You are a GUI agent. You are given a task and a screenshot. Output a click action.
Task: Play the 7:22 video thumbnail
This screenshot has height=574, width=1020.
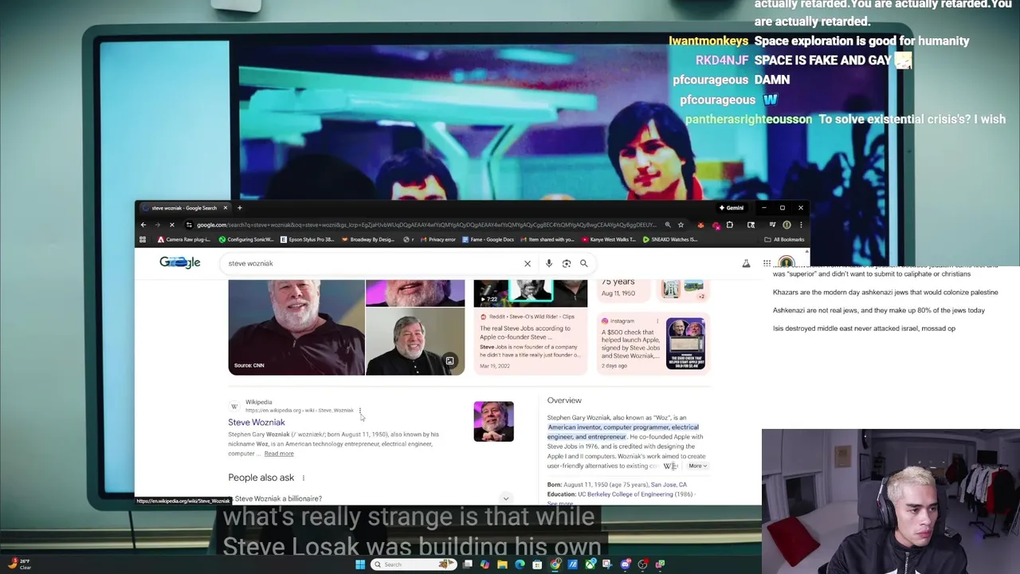tap(531, 293)
